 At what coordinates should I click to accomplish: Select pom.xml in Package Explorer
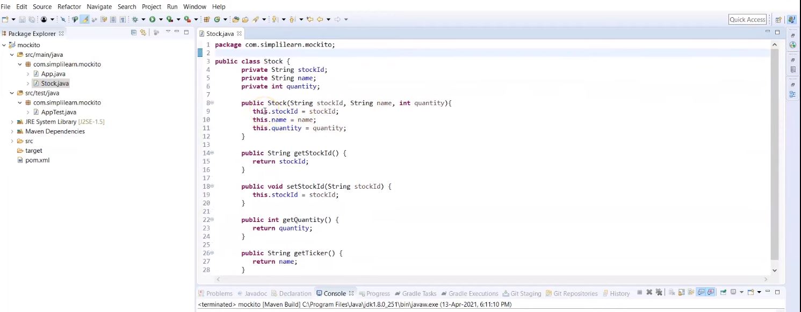(x=37, y=160)
